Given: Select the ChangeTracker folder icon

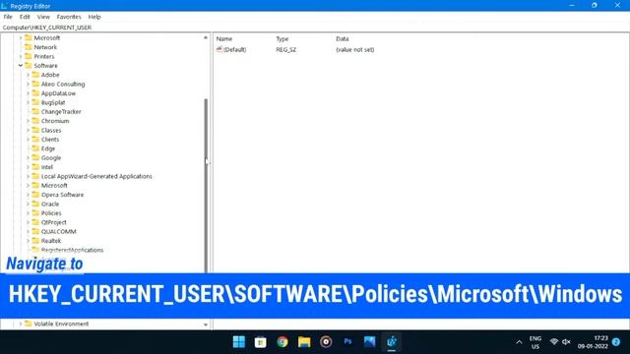Looking at the screenshot, I should coord(35,111).
